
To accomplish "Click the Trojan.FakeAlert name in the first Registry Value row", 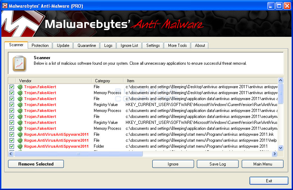I will 40,105.
